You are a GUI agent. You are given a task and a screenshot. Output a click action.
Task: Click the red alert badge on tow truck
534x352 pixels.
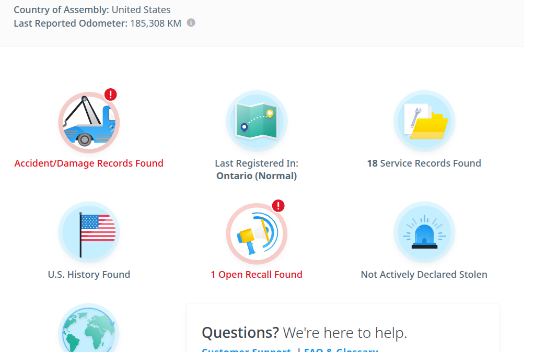tap(110, 95)
